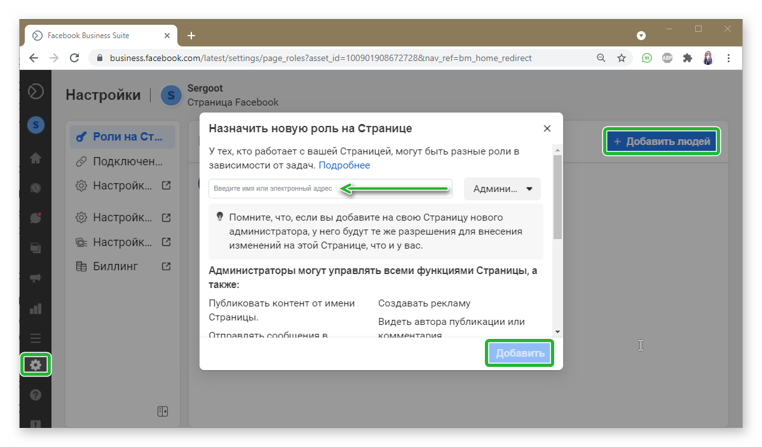The image size is (762, 447).
Task: Switch to the Facebook Business Suite tab
Action: pyautogui.click(x=100, y=36)
